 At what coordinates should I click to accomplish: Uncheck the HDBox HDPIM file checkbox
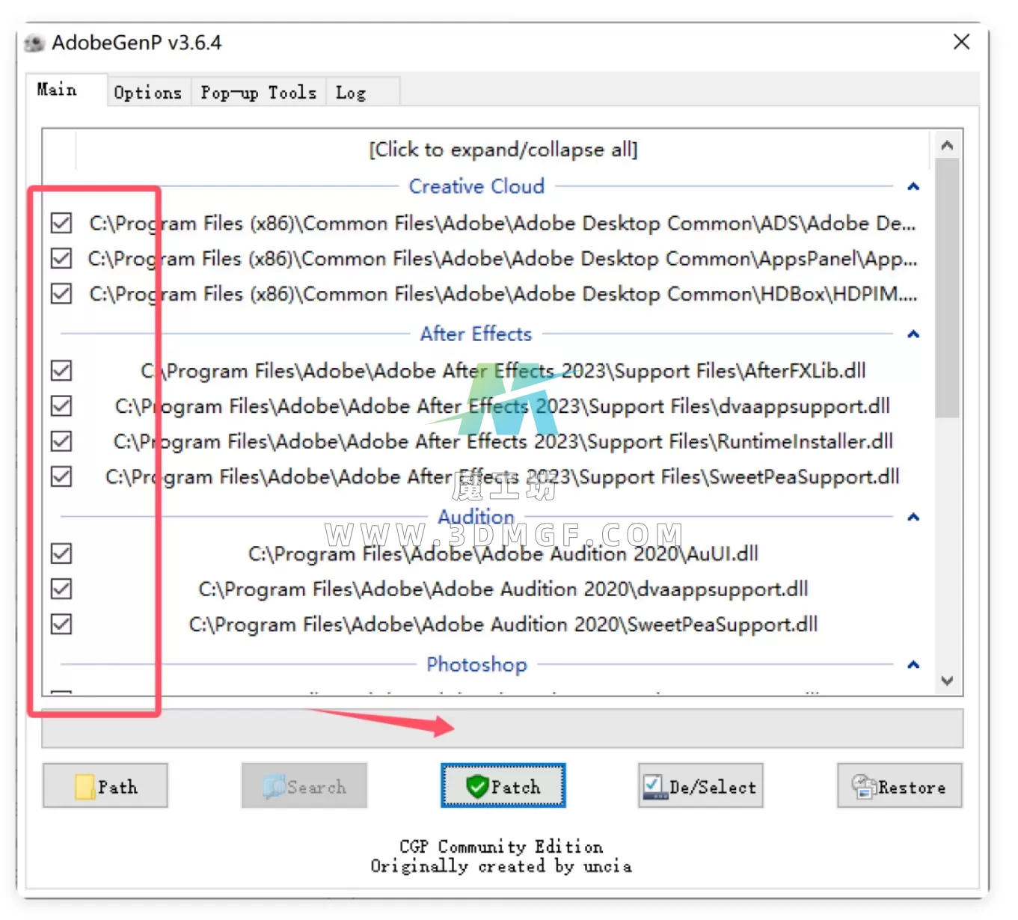61,294
